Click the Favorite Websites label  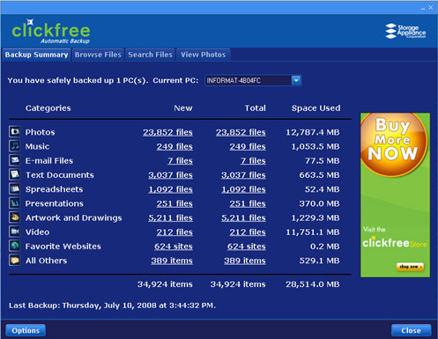[x=63, y=247]
